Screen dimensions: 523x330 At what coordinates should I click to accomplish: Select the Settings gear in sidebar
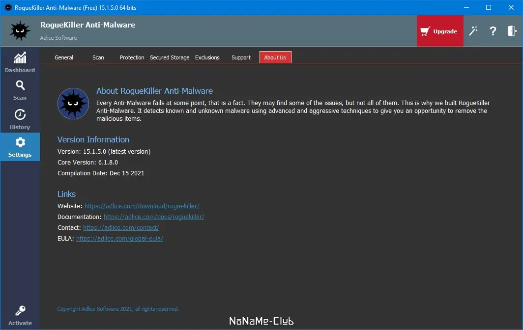[x=20, y=147]
